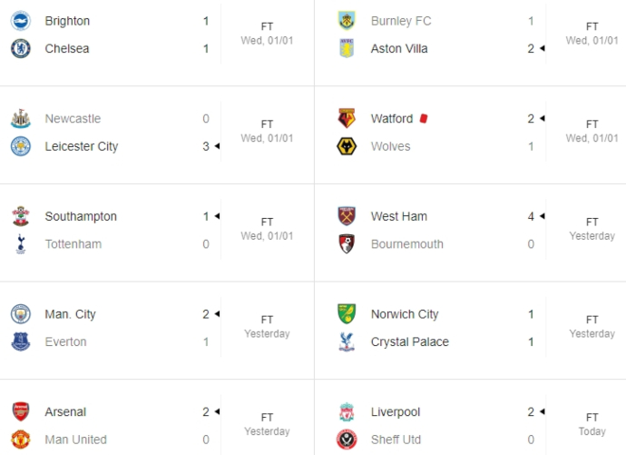626x455 pixels.
Task: Open the Aston Villa team link
Action: pos(399,49)
